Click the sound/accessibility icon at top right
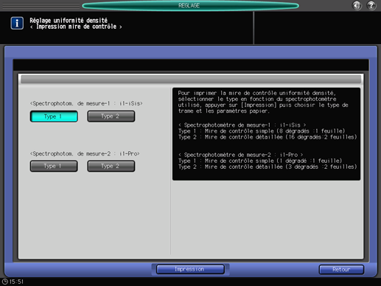Image resolution: width=381 pixels, height=286 pixels. (357, 5)
